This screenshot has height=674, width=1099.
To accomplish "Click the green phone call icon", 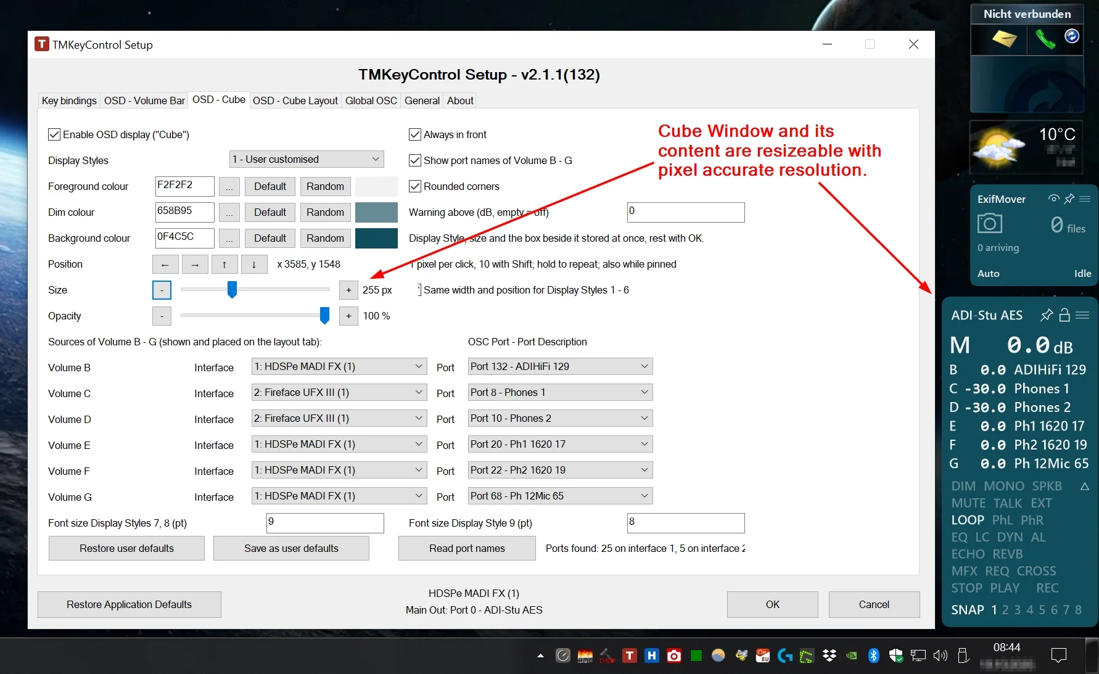I will pyautogui.click(x=1045, y=40).
